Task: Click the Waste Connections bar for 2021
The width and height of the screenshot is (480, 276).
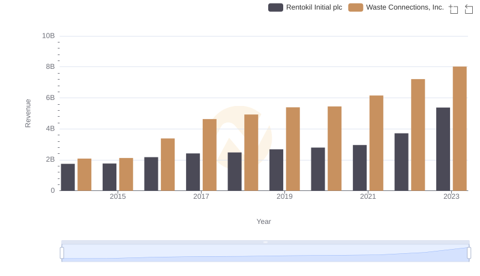Action: [x=377, y=143]
